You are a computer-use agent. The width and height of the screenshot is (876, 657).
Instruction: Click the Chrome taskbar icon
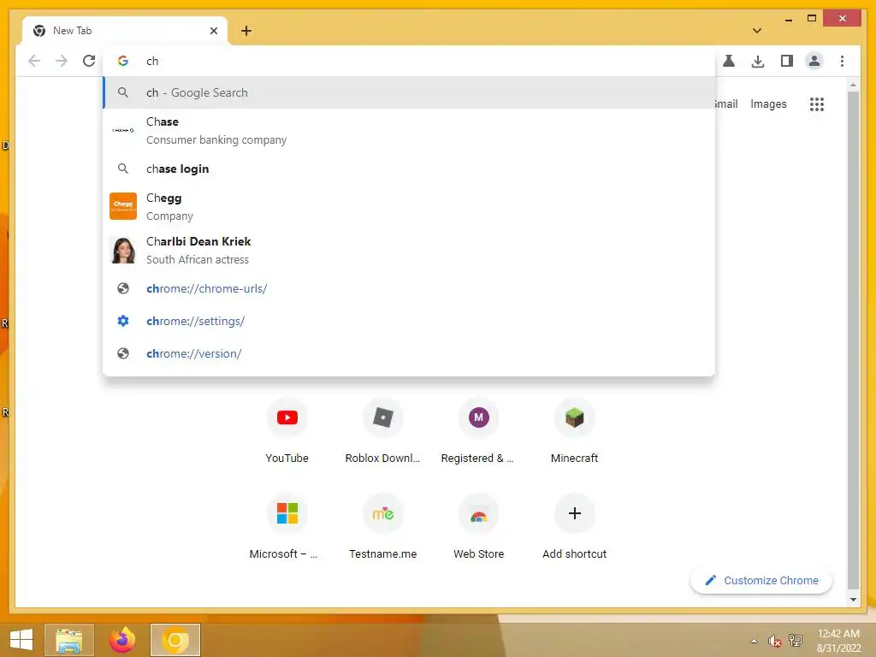tap(175, 640)
